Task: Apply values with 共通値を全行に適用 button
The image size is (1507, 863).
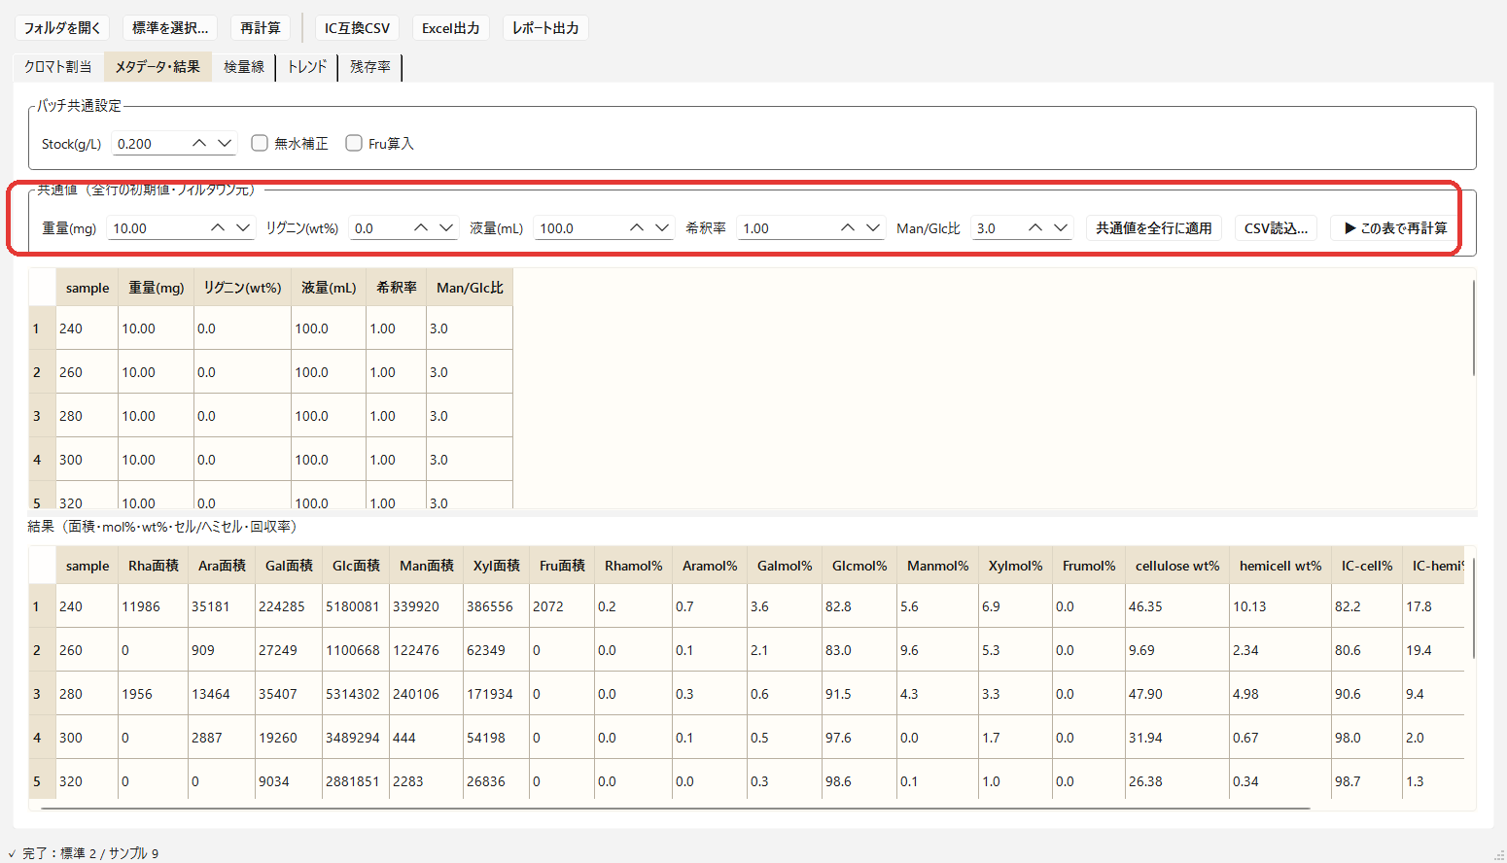Action: (1154, 228)
